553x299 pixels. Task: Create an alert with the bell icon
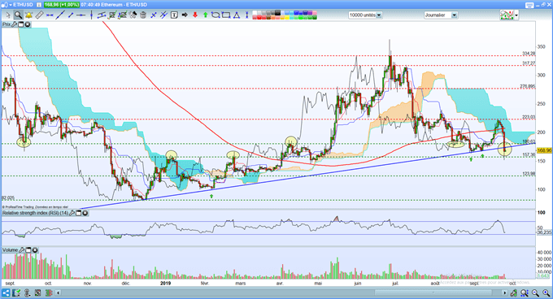click(29, 15)
